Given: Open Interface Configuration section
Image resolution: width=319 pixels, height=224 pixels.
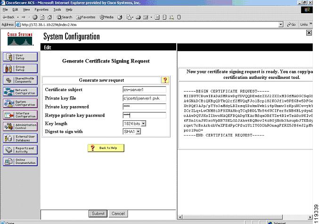Looking at the screenshot, I should (x=20, y=115).
